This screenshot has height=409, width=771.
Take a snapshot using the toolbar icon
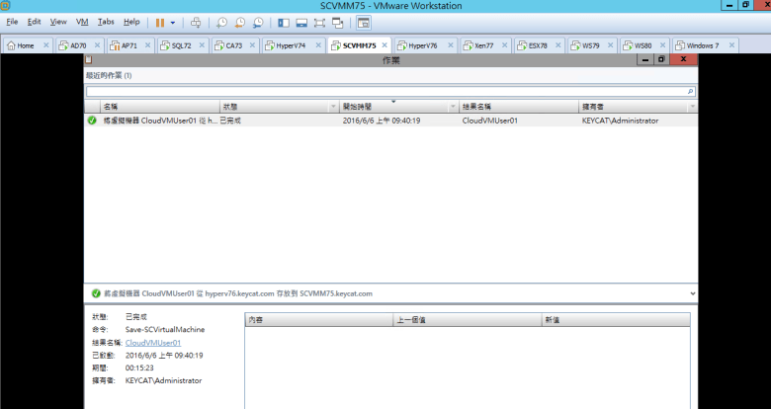click(x=221, y=22)
